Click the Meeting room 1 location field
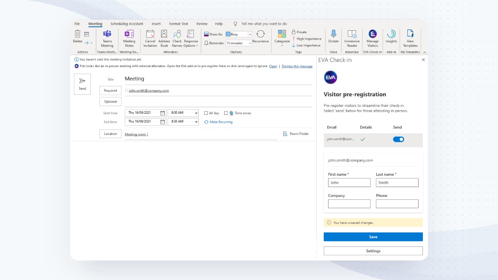The height and width of the screenshot is (280, 498). [x=201, y=135]
